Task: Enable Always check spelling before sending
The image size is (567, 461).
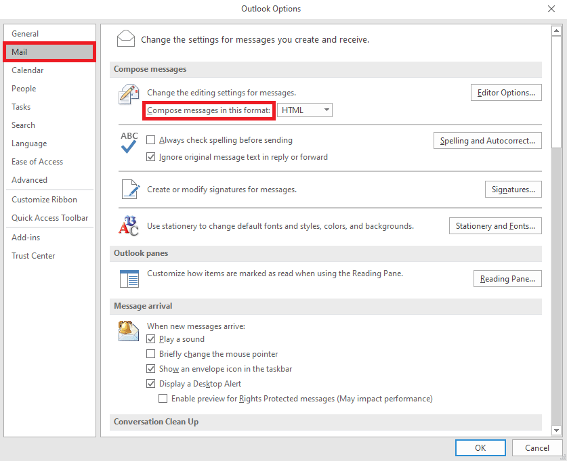Action: [151, 140]
